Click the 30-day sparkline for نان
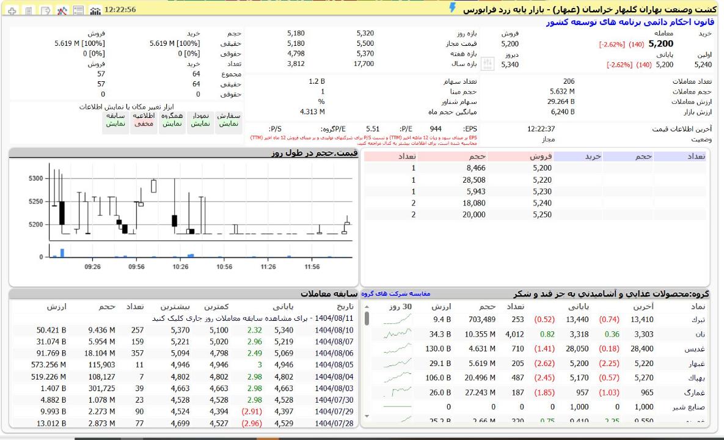This screenshot has height=440, width=724. click(397, 334)
